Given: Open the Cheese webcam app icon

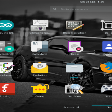Looking at the screenshot, I should tap(76, 46).
